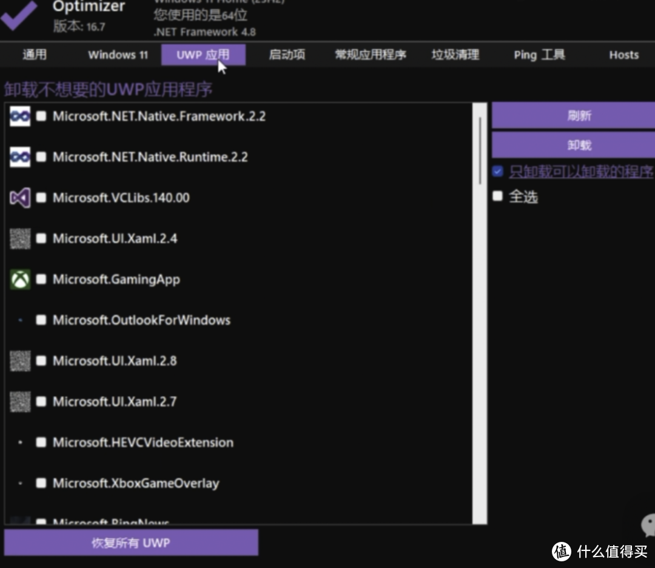Click the Optimizer purple checkmark logo
Viewport: 655px width, 568px height.
coord(18,15)
